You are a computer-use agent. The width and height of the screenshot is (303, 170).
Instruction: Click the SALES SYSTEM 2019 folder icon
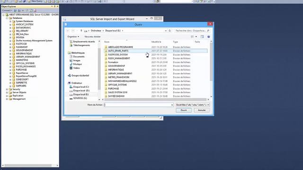tap(106, 93)
